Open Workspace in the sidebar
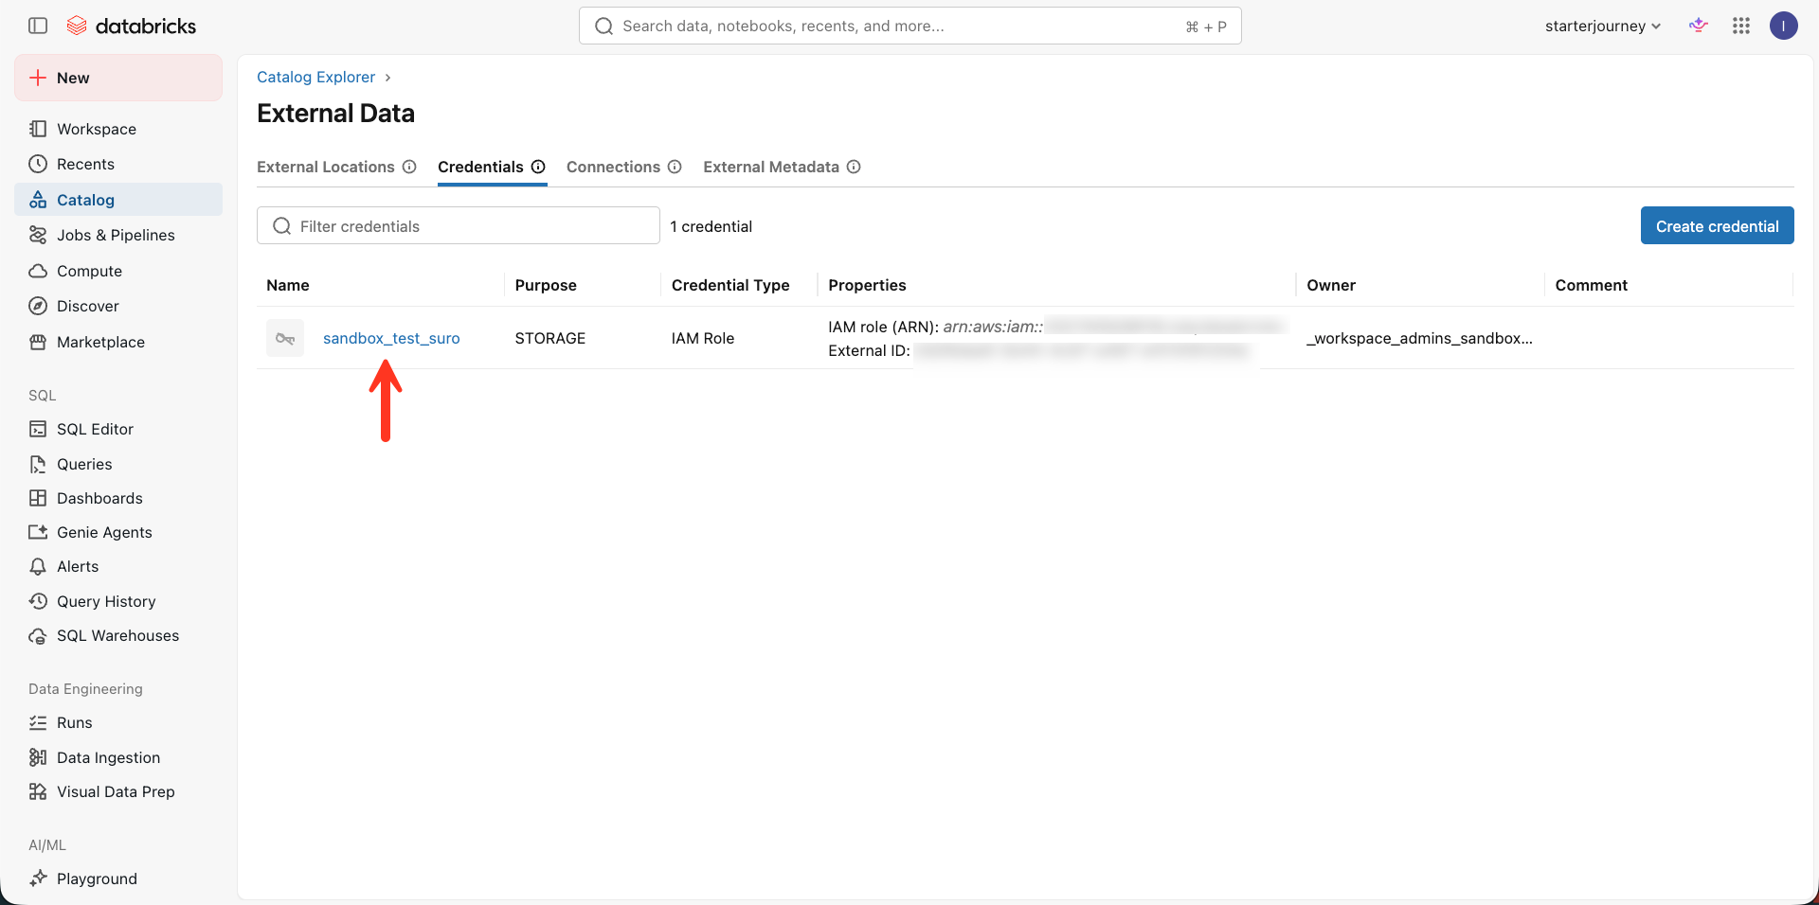The width and height of the screenshot is (1819, 905). [118, 129]
